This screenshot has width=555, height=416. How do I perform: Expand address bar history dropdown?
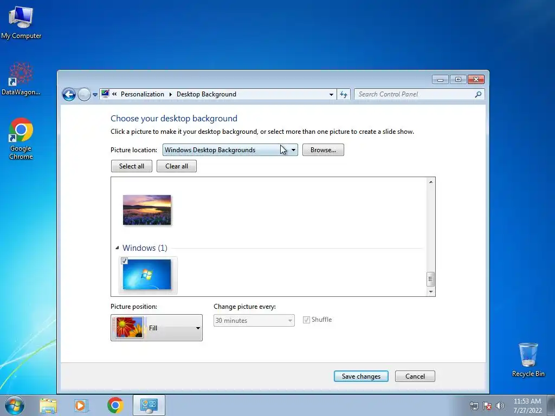(x=331, y=94)
